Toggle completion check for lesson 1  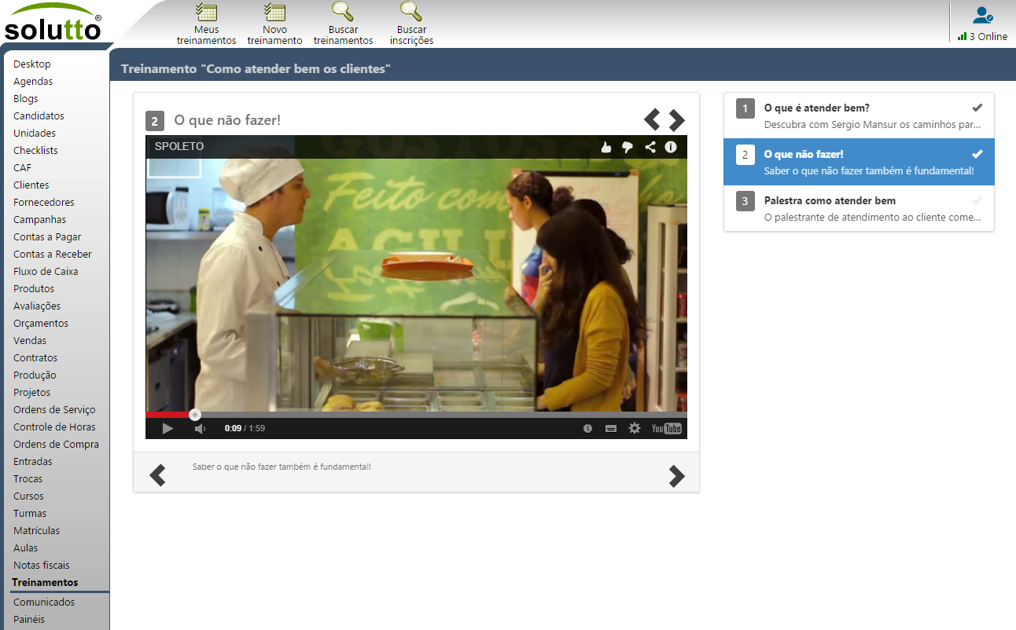click(977, 107)
